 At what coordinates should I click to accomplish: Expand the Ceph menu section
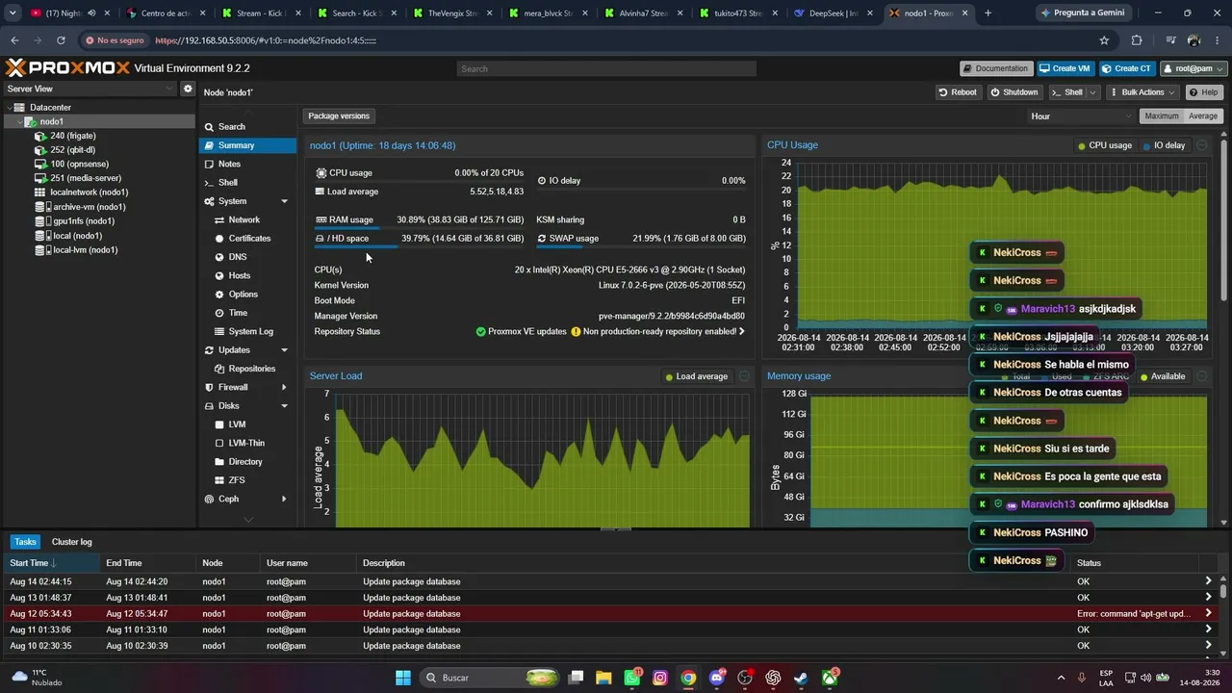(x=284, y=499)
